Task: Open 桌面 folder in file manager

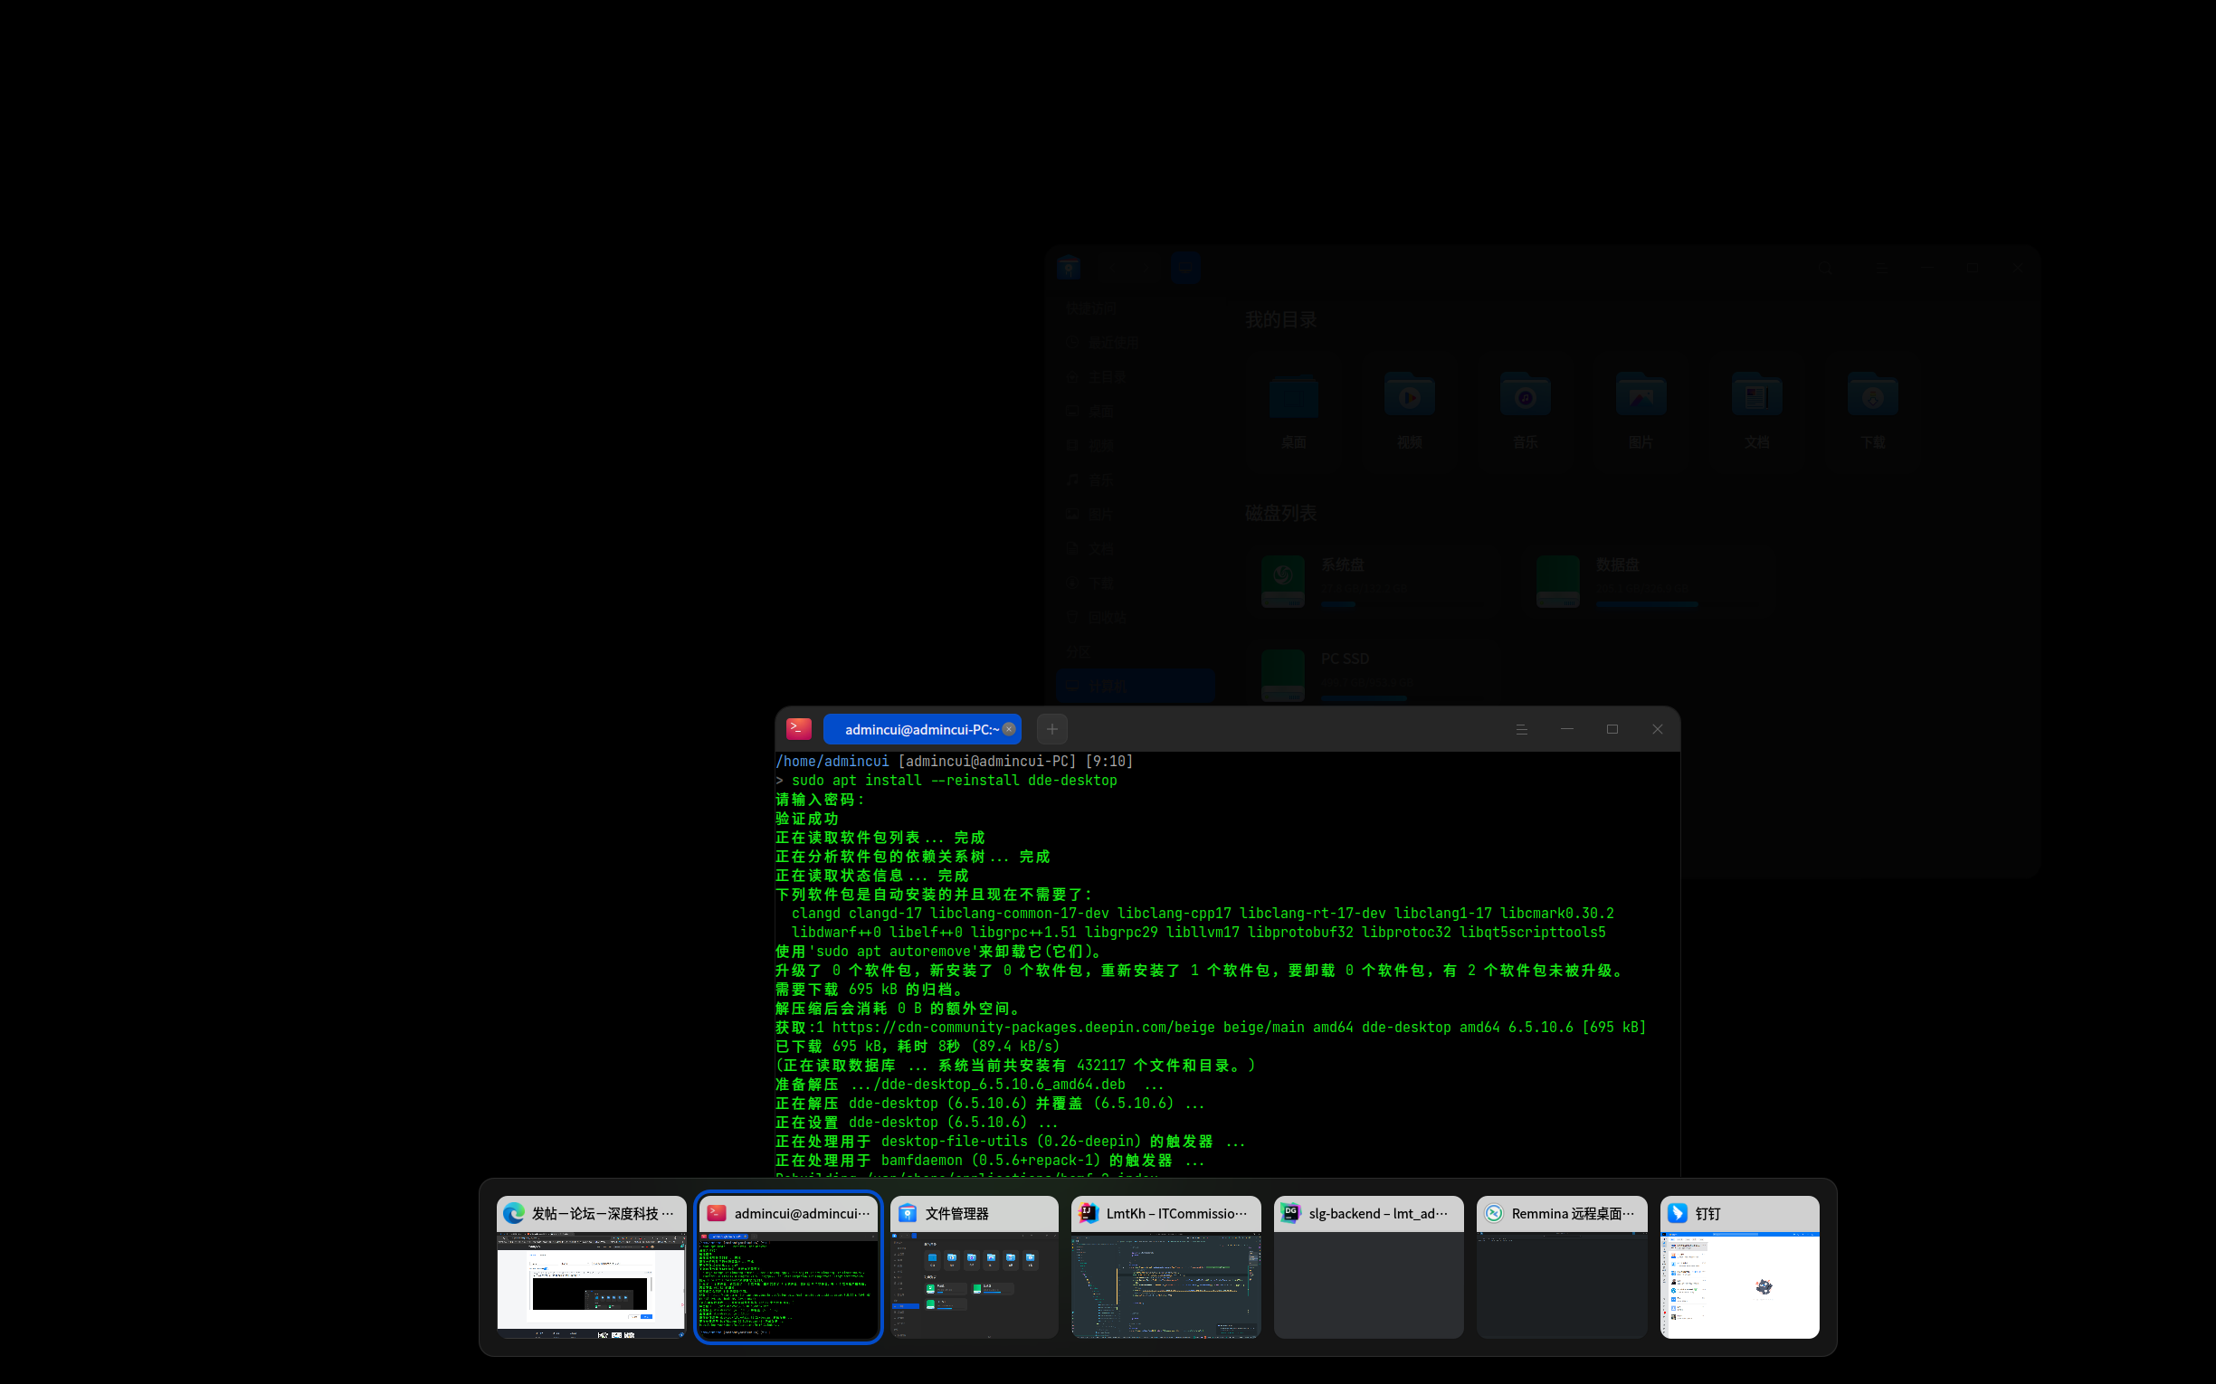Action: coord(1294,411)
